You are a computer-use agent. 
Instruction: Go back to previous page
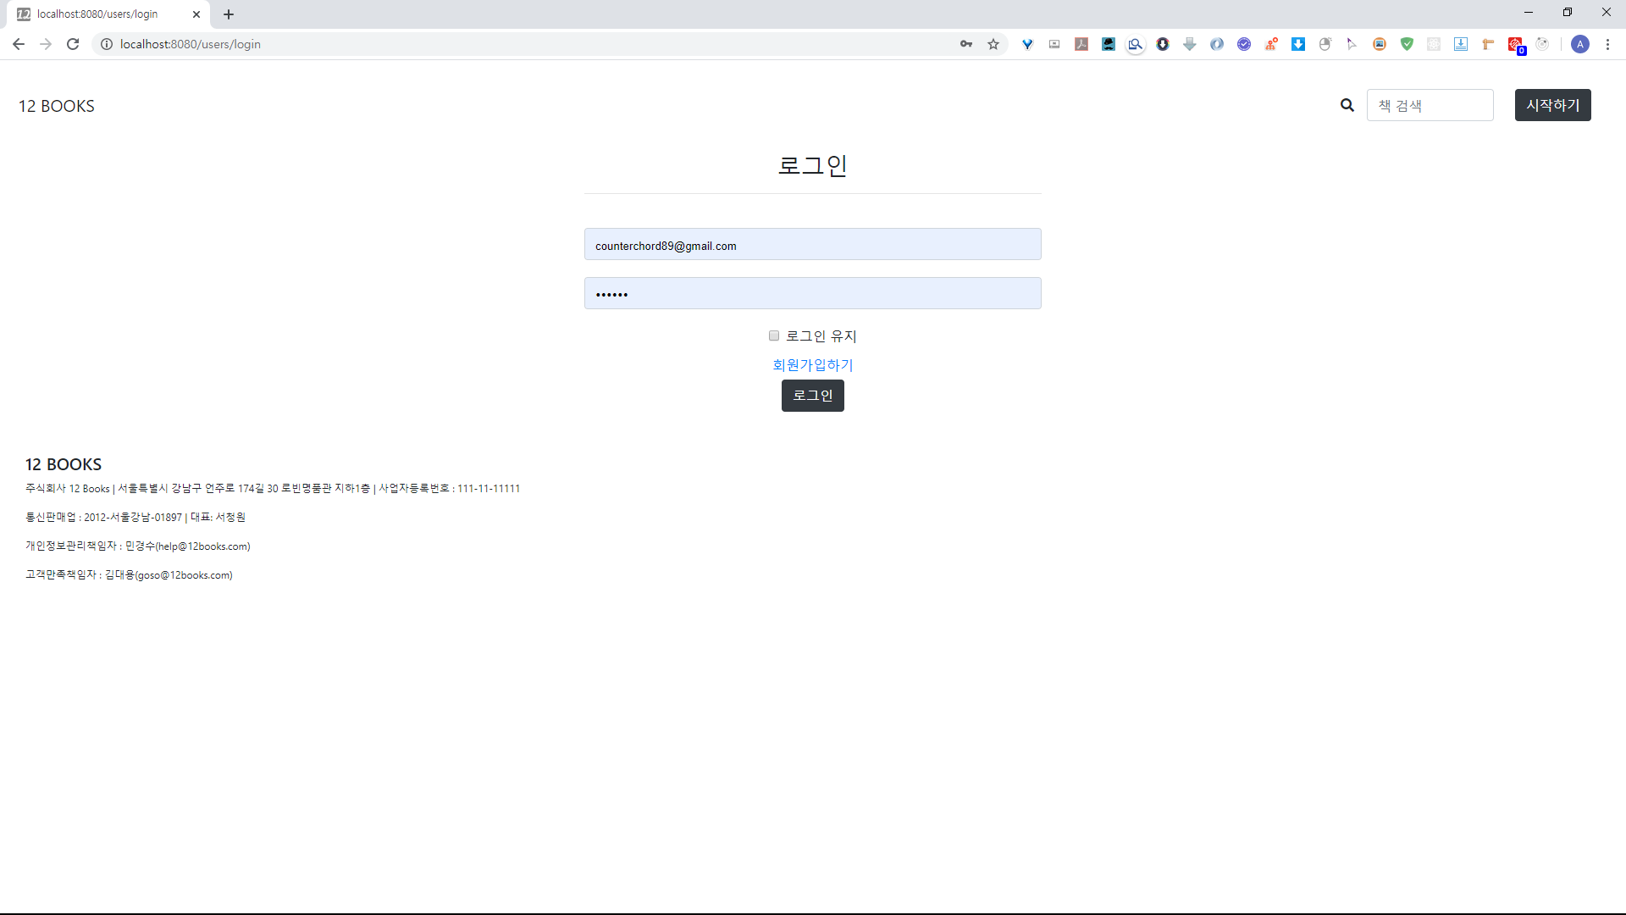(x=19, y=44)
